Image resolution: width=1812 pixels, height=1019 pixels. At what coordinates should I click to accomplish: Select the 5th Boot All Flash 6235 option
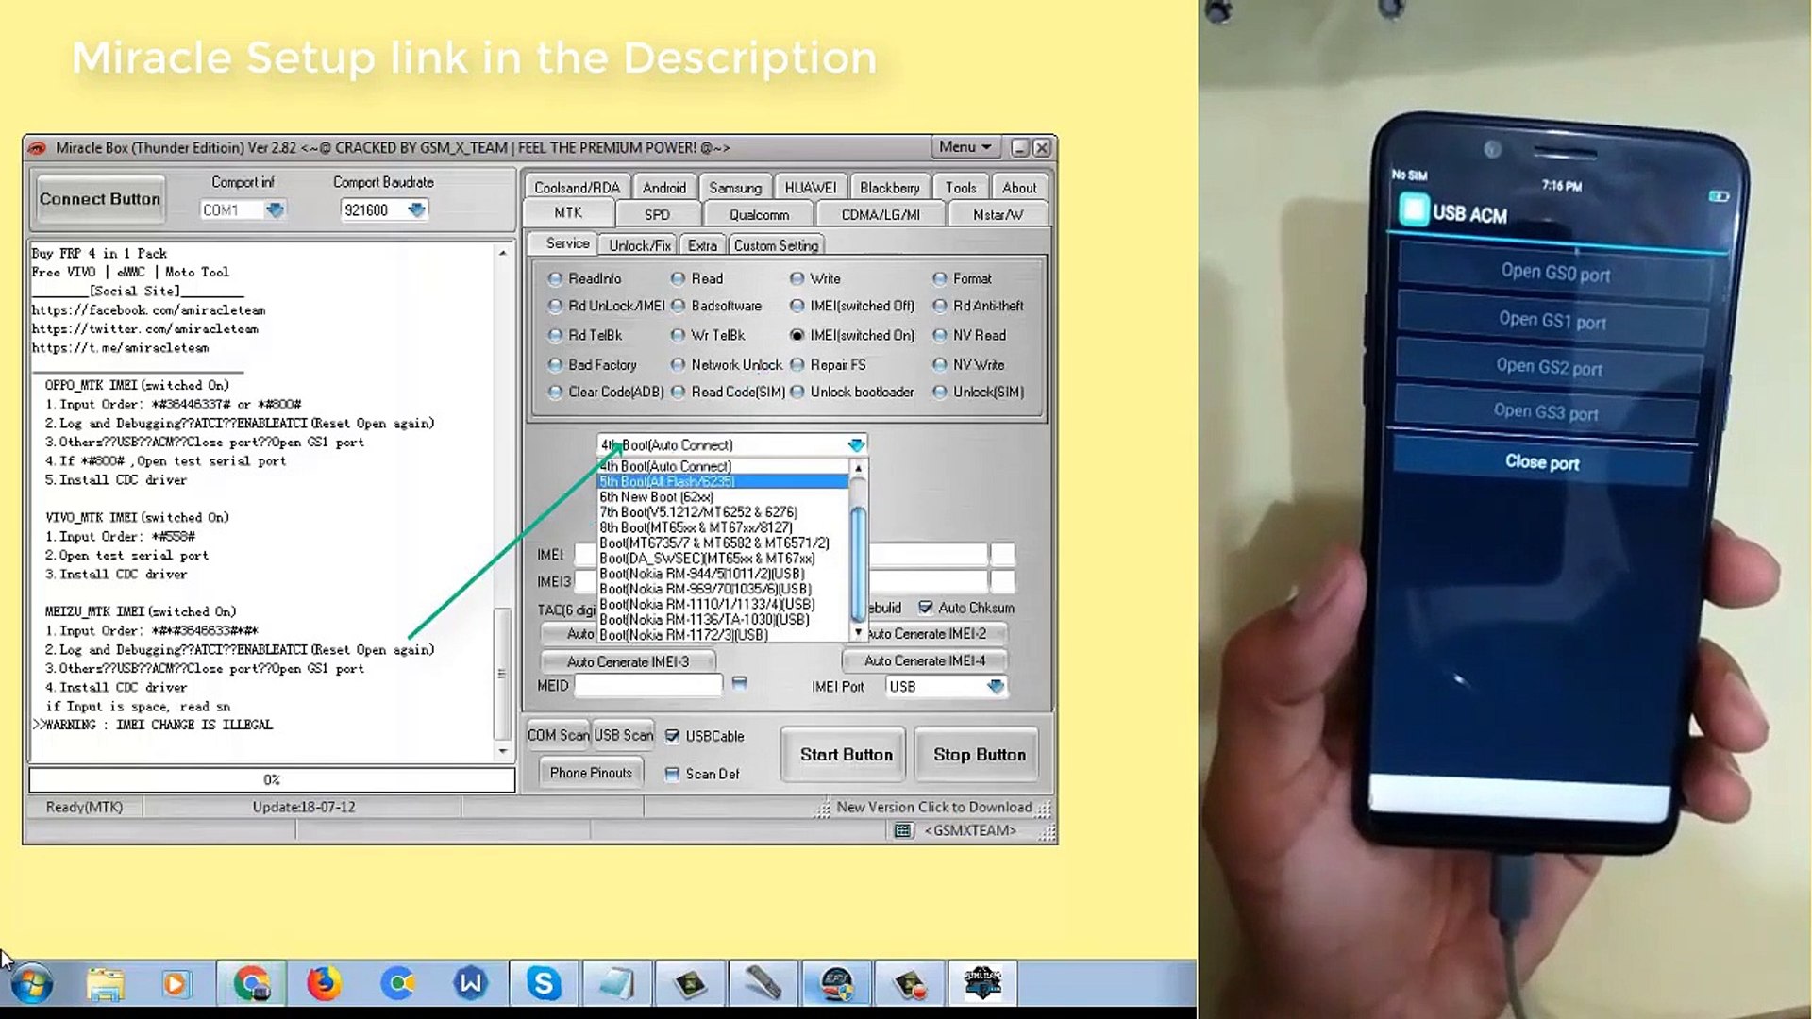721,481
